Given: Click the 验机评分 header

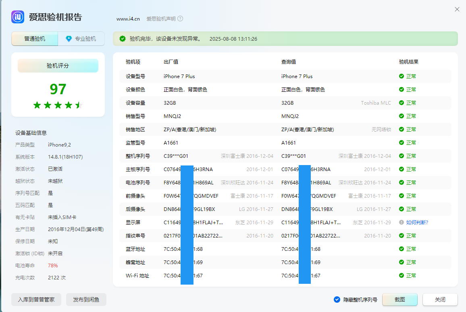Looking at the screenshot, I should pyautogui.click(x=58, y=66).
